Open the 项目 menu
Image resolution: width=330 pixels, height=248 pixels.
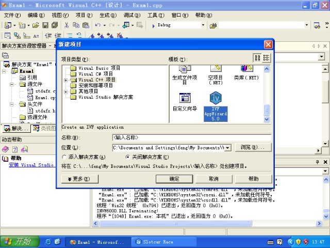[x=84, y=16]
